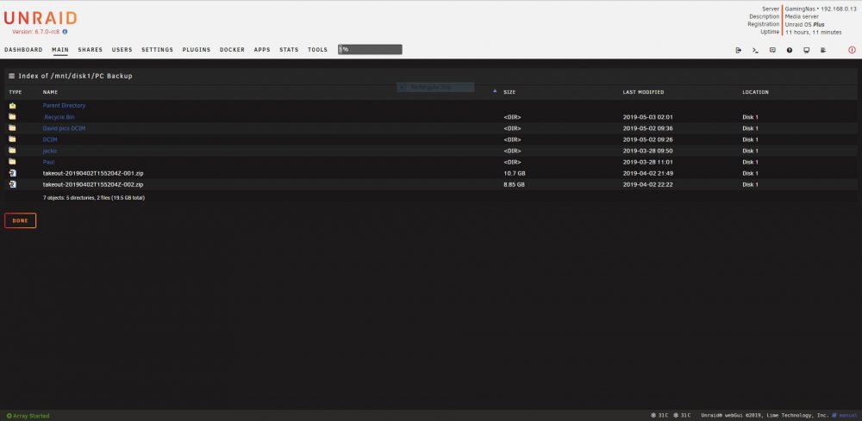Sort by the Location column header
862x421 pixels.
point(755,92)
